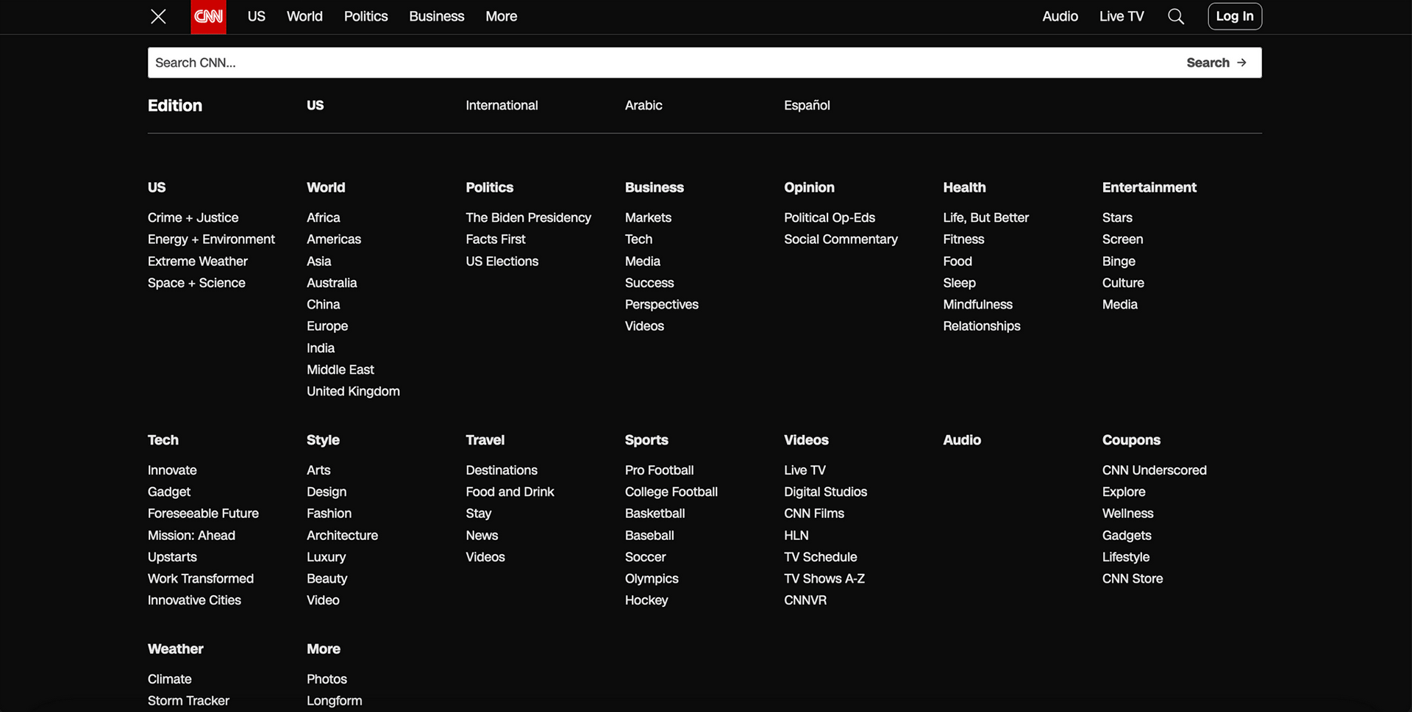Open Innovative Cities link
Screen dimensions: 1412x712
[x=194, y=600]
